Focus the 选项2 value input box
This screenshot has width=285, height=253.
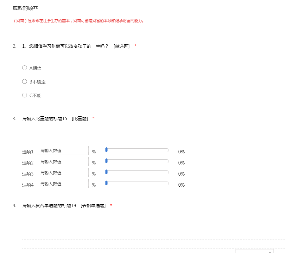pos(63,162)
